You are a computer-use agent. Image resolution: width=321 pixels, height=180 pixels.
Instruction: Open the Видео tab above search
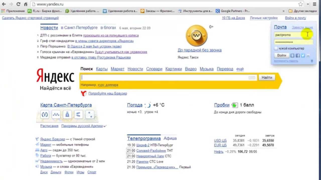pos(191,69)
